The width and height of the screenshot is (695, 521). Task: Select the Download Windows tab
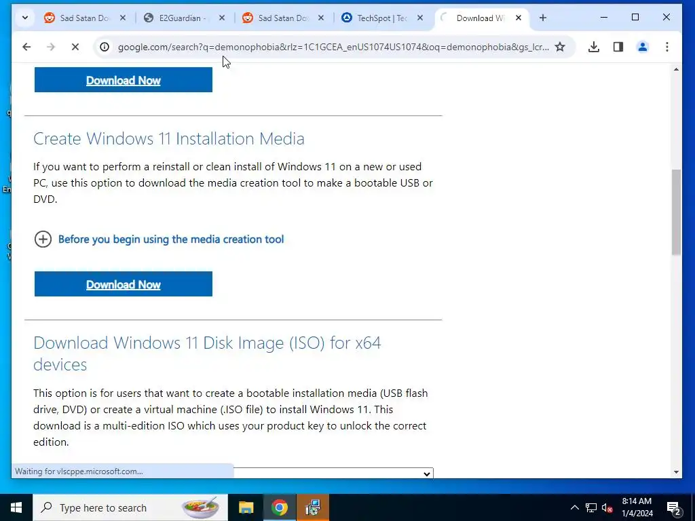tap(481, 18)
